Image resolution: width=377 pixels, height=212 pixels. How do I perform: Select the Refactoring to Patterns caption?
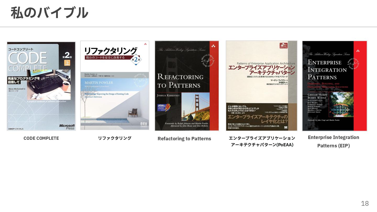(x=184, y=139)
